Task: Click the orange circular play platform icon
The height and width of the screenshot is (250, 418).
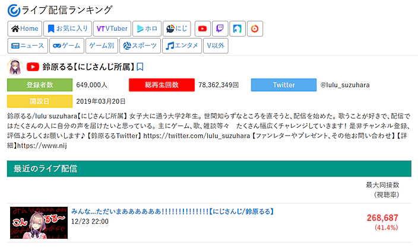Action: click(255, 28)
